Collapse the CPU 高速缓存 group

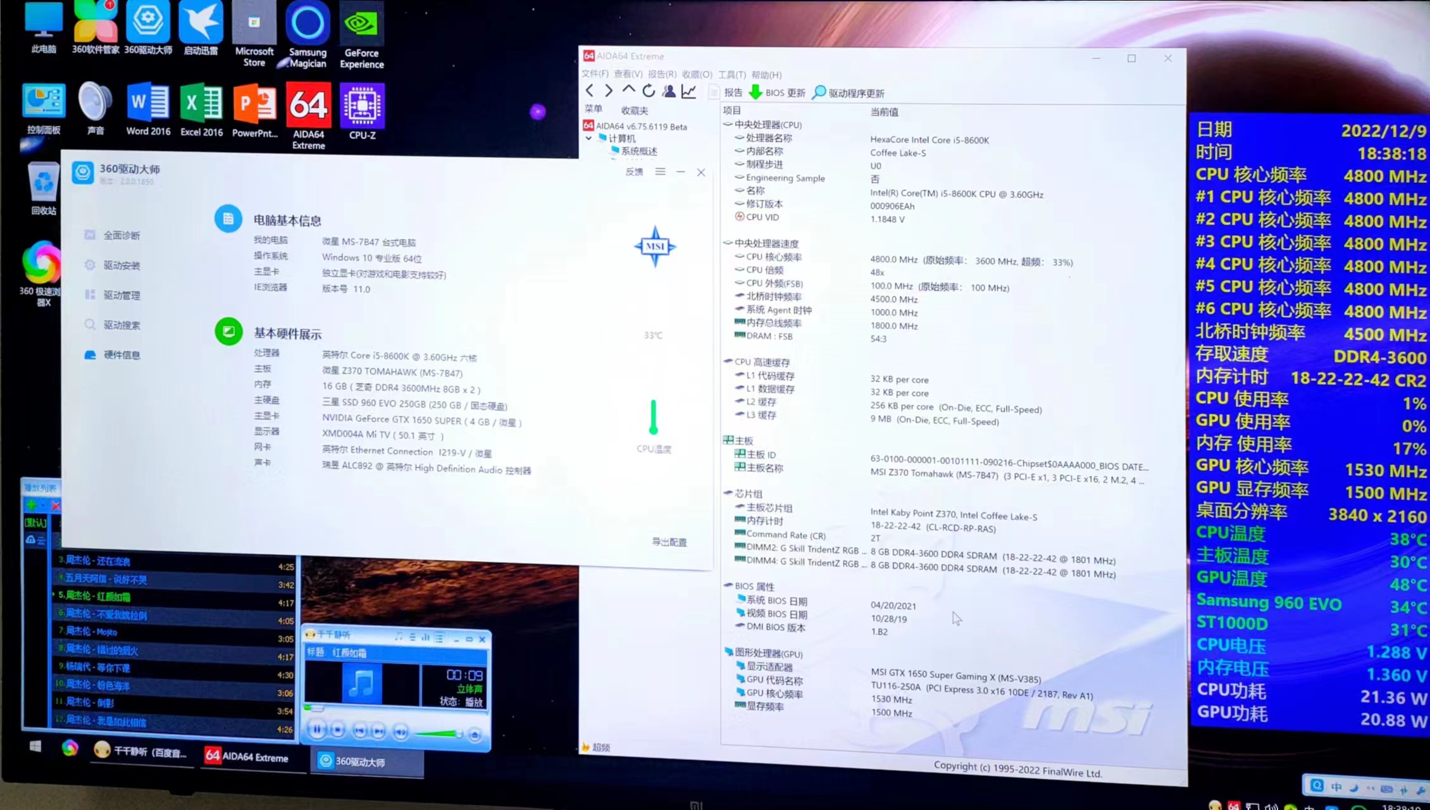click(x=728, y=361)
